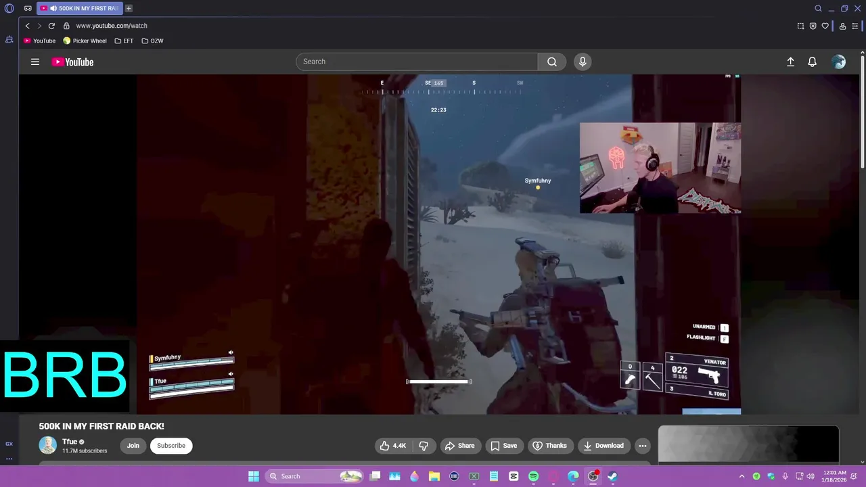
Task: Open the clock showing 12:01 AM
Action: (x=833, y=476)
